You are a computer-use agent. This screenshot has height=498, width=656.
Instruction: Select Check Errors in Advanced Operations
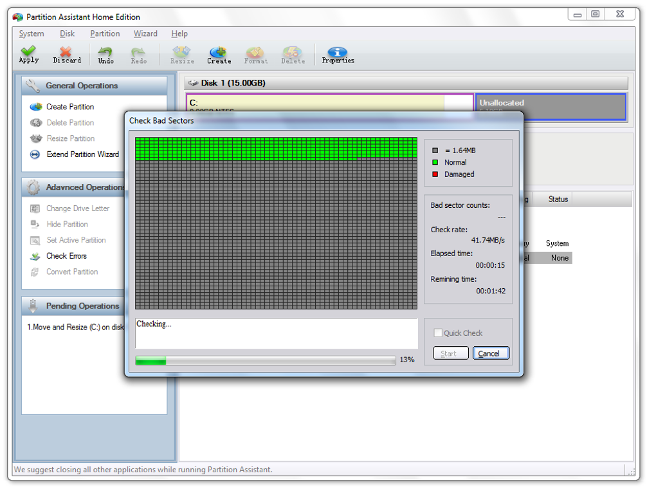66,255
